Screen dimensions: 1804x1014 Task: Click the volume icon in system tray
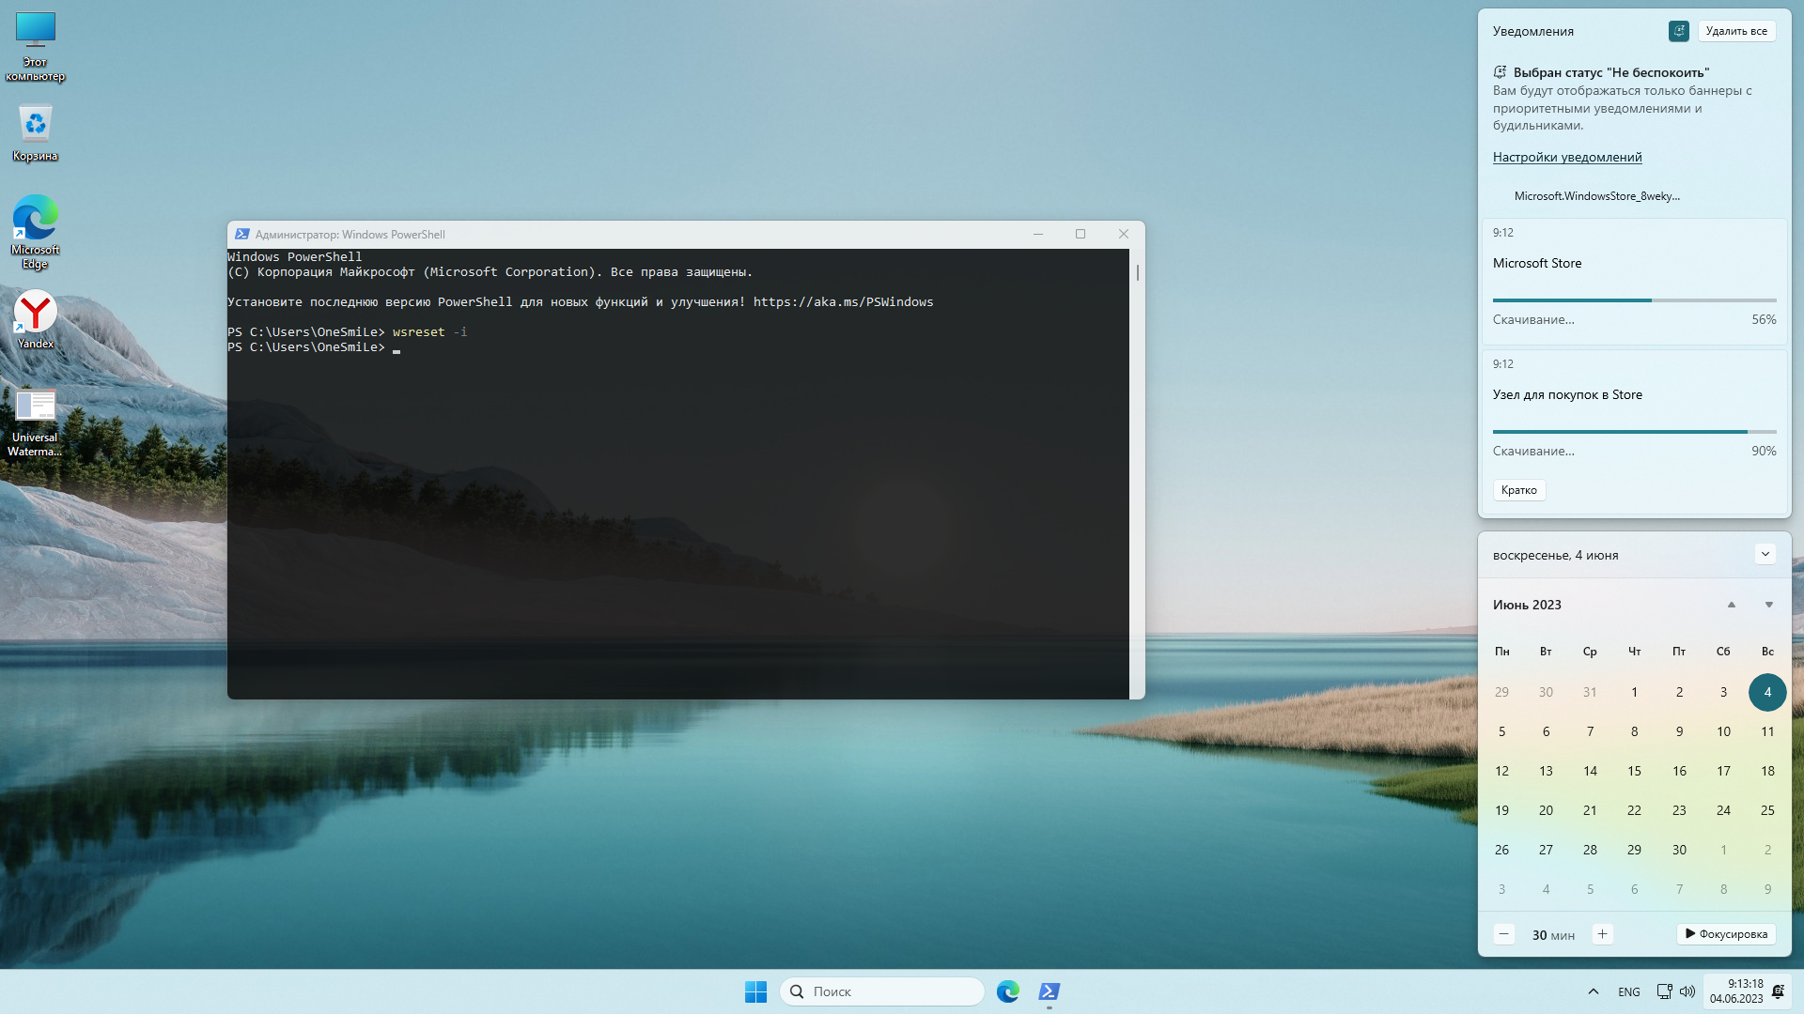[x=1687, y=991]
